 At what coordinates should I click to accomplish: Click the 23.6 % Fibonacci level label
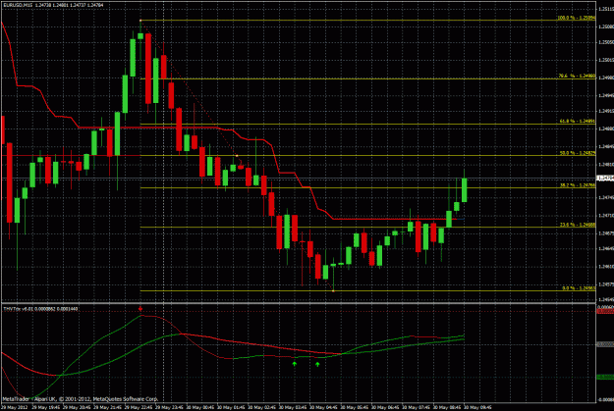(578, 225)
